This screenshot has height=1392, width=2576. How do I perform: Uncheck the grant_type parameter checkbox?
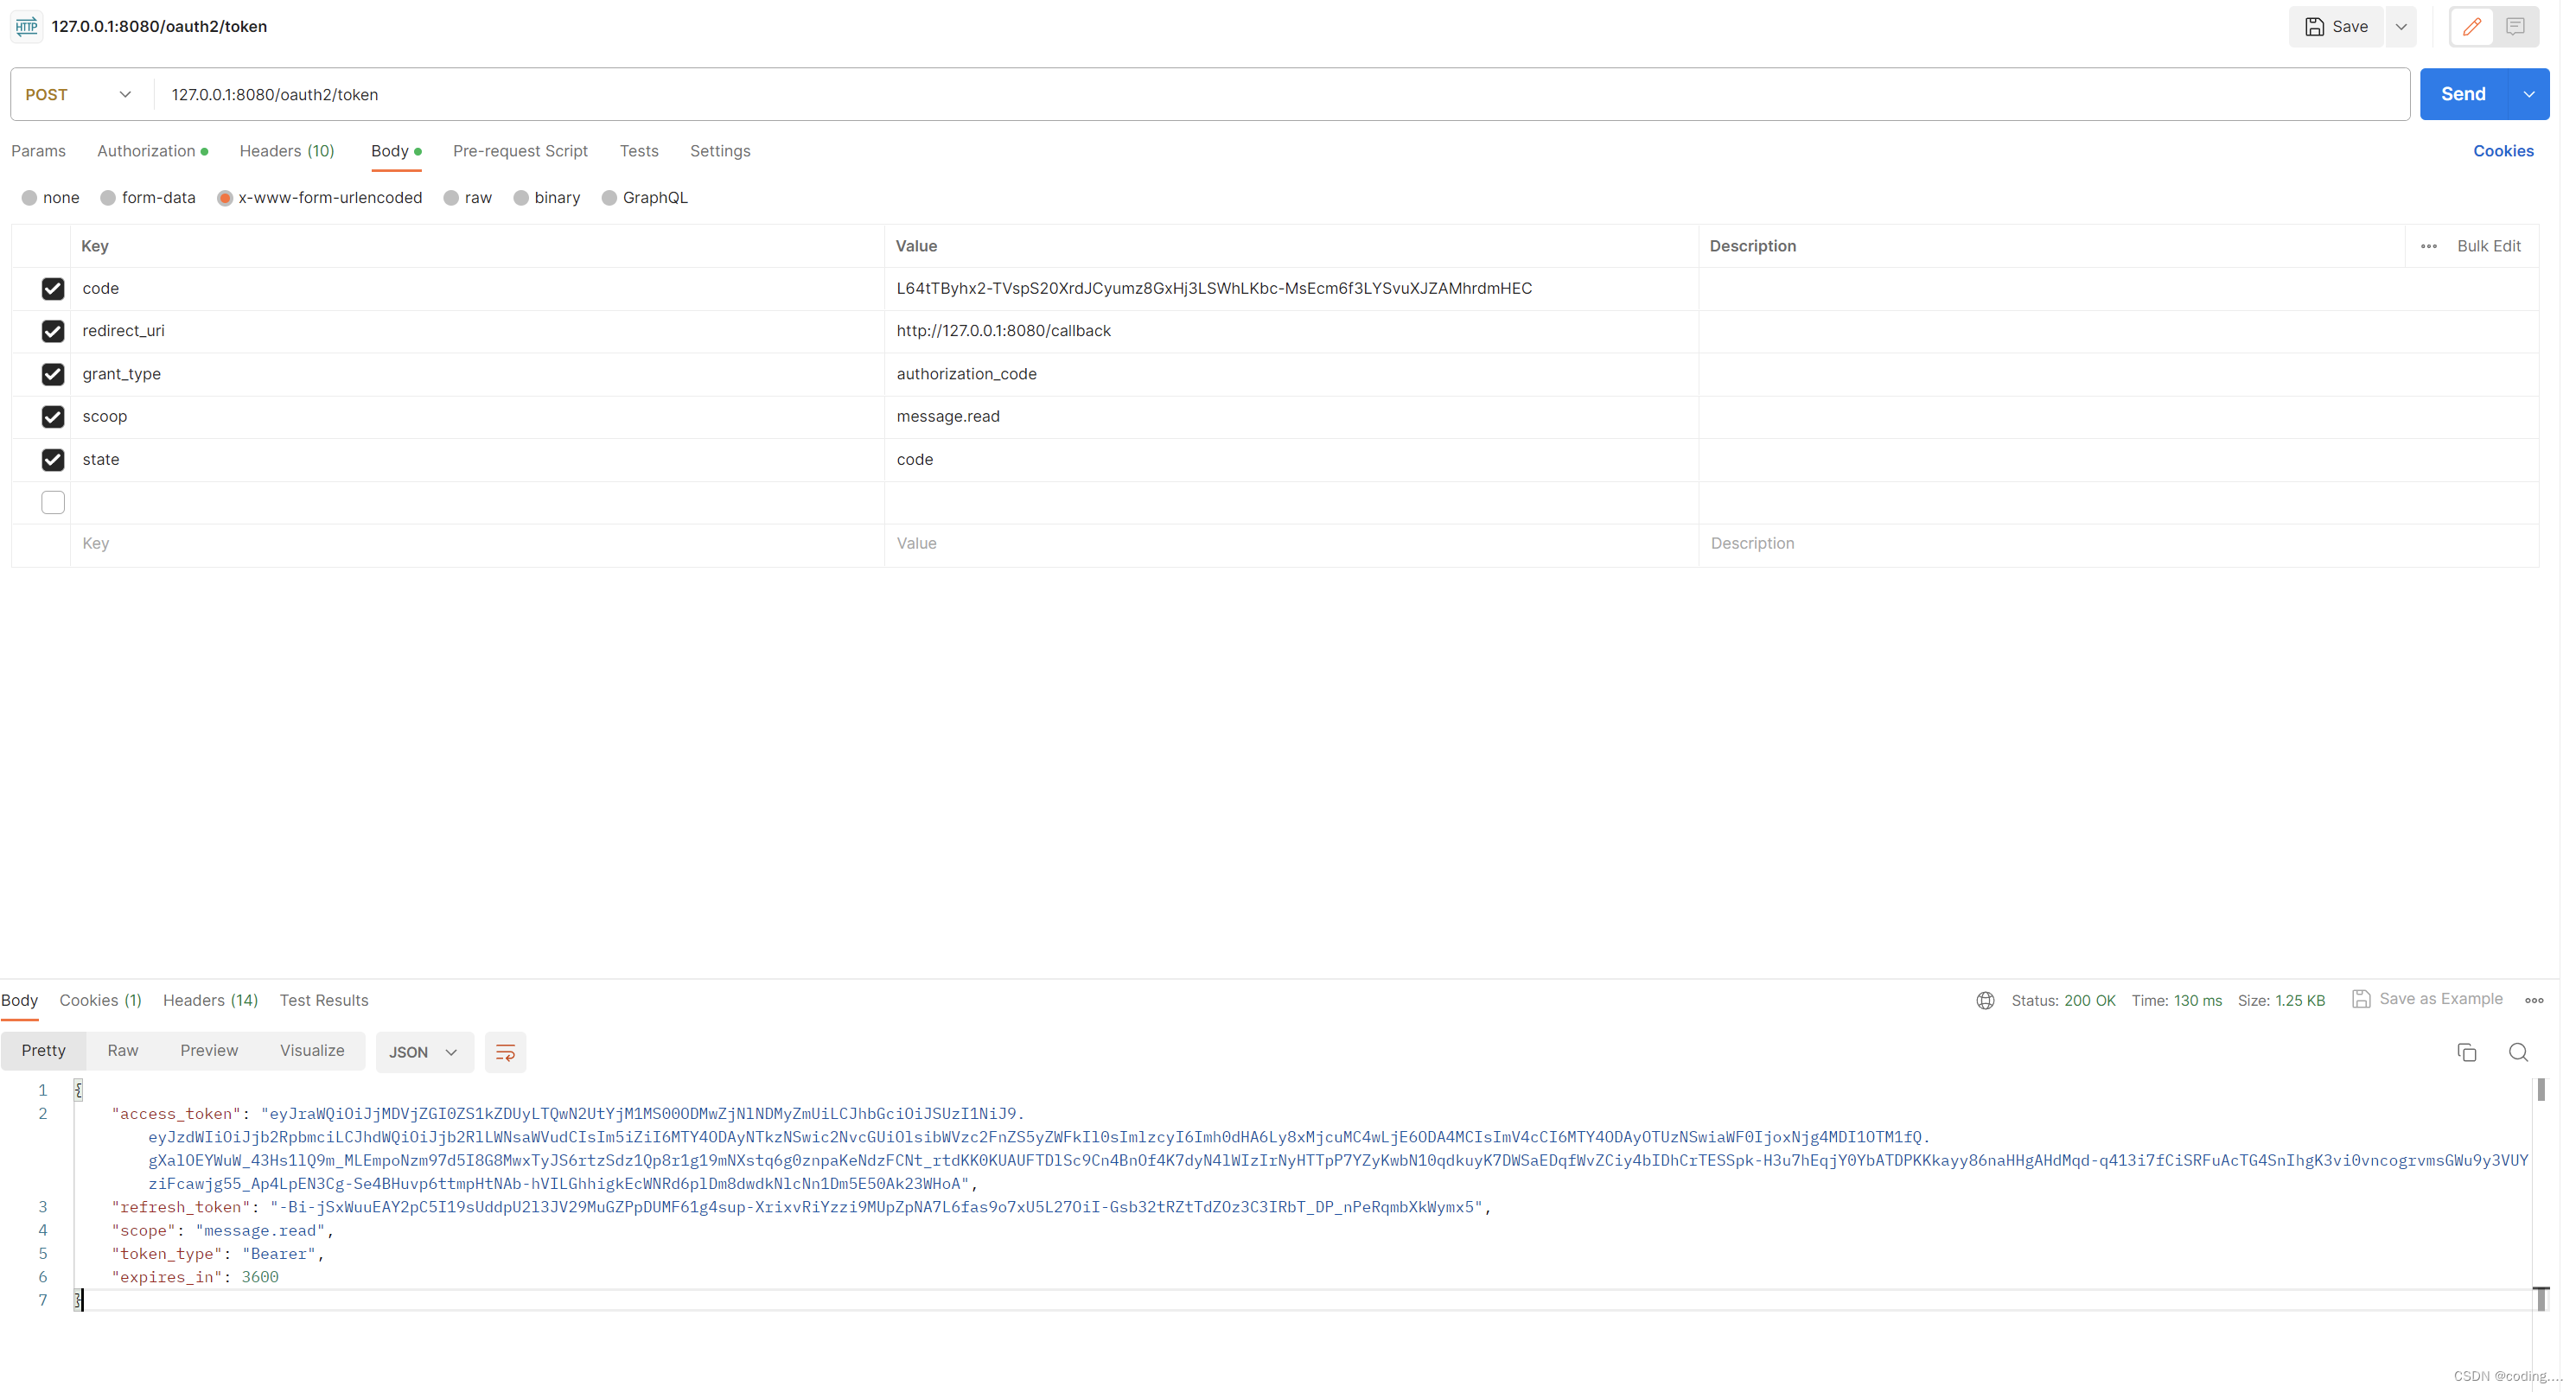[53, 374]
